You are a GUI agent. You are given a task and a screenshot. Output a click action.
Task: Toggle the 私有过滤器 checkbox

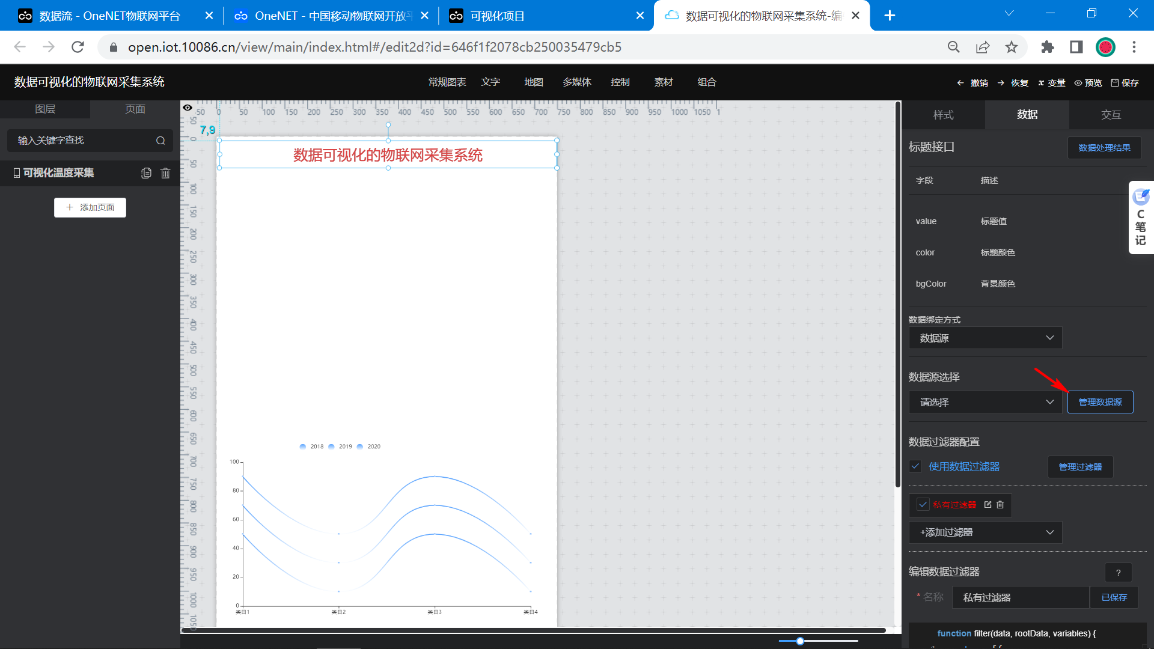pos(923,505)
